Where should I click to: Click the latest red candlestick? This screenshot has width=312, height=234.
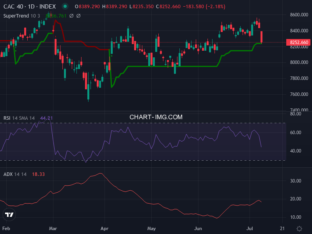tap(261, 37)
